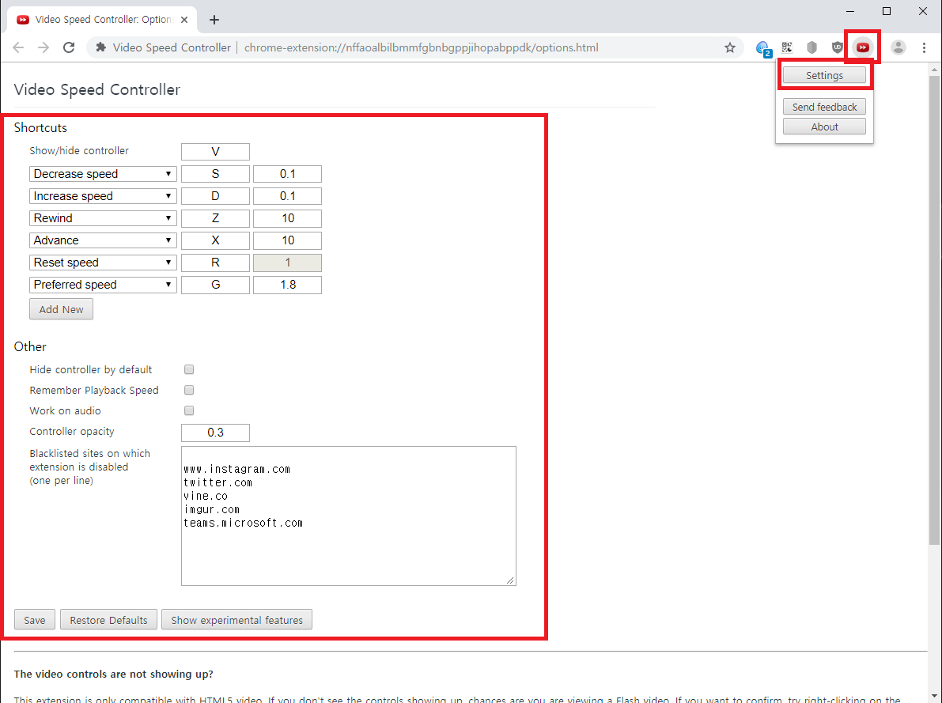Click the Reset speed key field R
The image size is (942, 703).
215,263
